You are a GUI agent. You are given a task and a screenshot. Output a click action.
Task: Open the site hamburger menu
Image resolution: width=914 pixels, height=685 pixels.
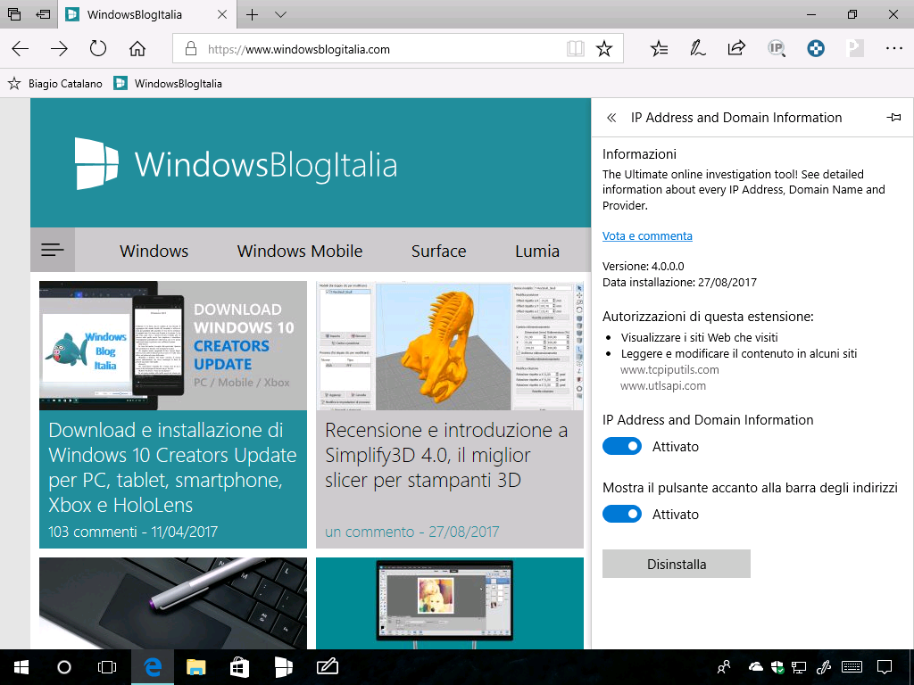[53, 250]
